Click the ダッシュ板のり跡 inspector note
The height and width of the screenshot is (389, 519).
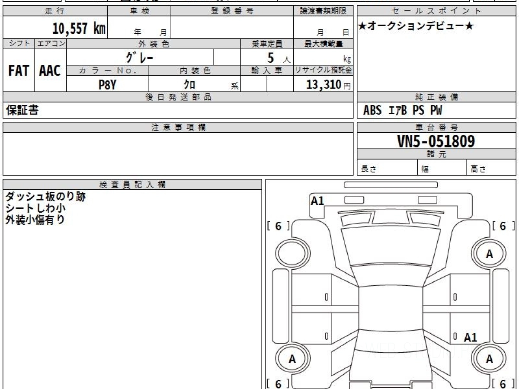pos(45,197)
